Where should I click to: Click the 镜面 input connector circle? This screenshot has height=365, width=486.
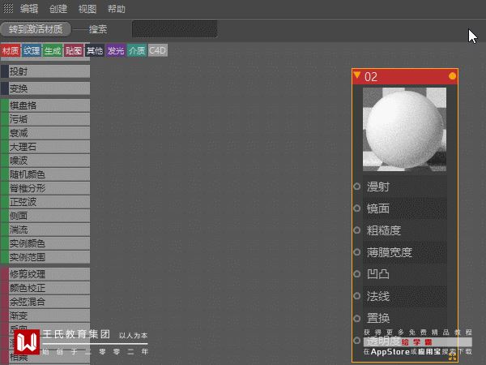pyautogui.click(x=356, y=208)
